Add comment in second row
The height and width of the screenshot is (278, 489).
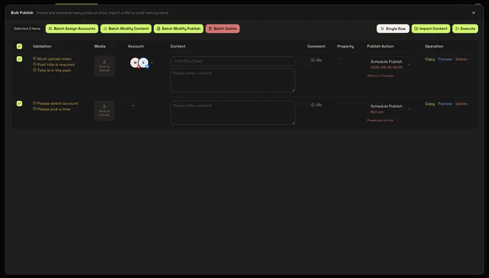click(316, 105)
